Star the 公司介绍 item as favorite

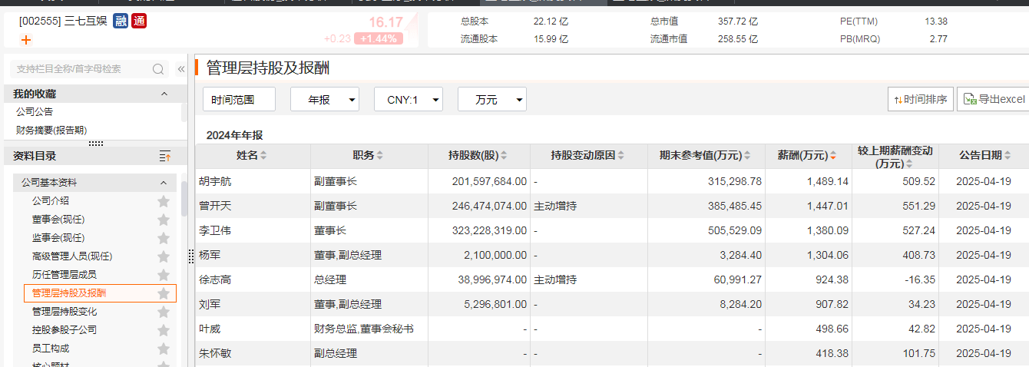click(x=163, y=201)
